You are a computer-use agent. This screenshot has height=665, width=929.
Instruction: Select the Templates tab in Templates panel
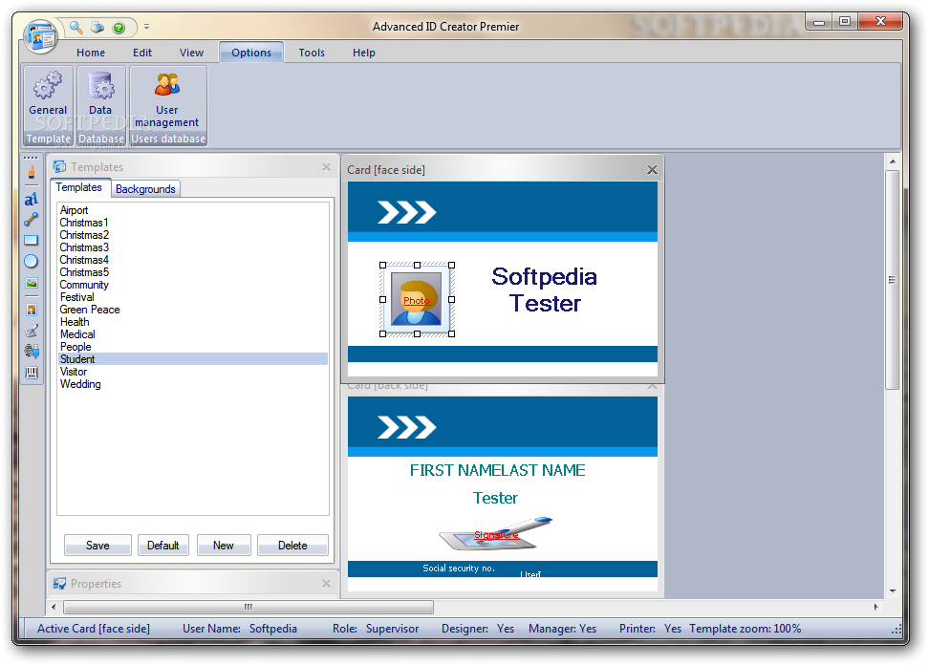click(78, 187)
